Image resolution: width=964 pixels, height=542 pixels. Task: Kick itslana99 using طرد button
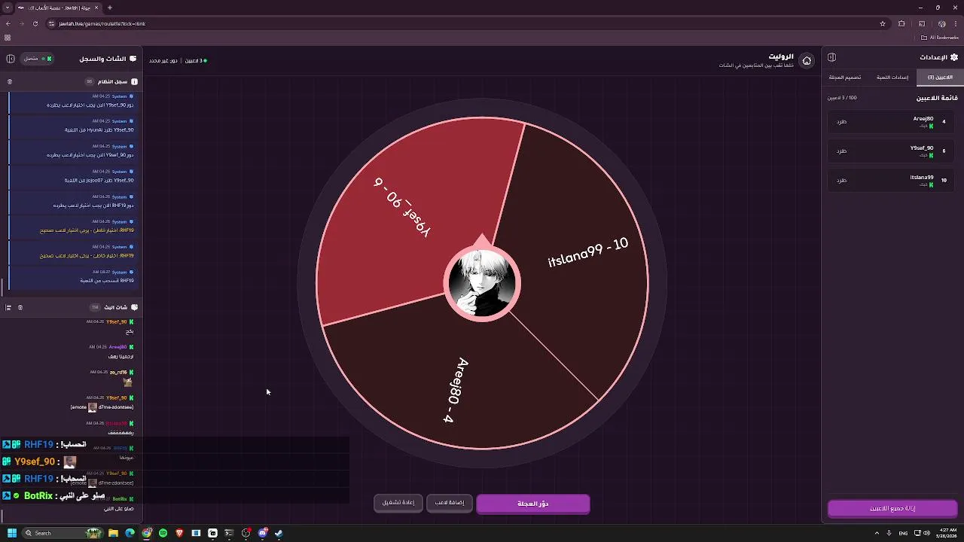(841, 180)
